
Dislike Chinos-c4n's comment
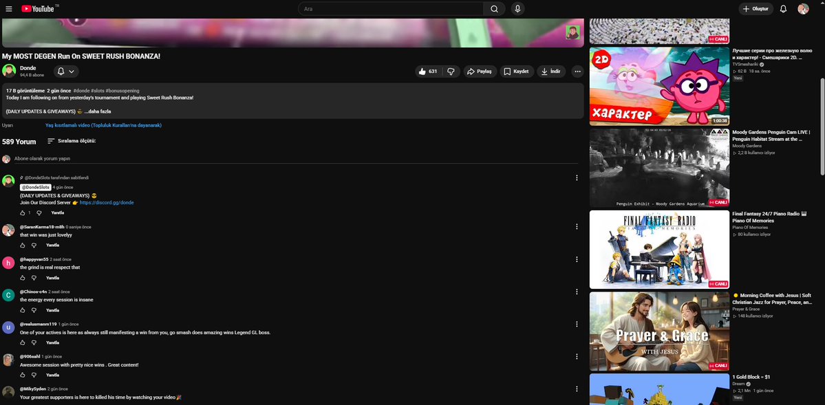34,310
